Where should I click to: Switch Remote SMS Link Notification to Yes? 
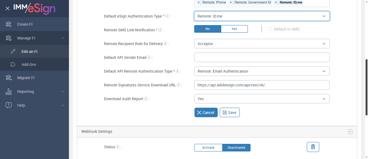(234, 29)
